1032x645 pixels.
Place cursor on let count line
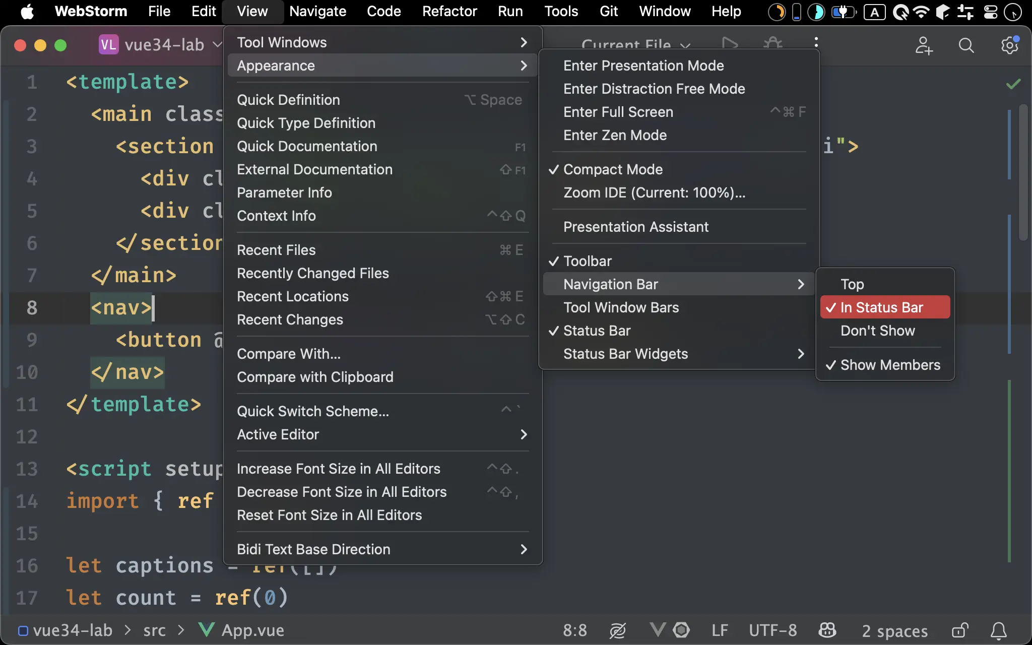176,598
